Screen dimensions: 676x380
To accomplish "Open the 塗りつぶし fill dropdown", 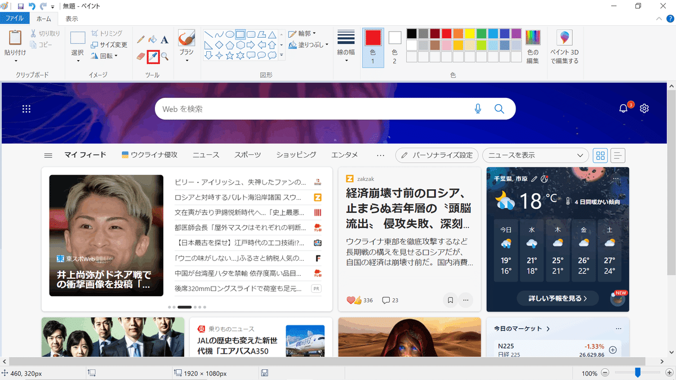I will [x=308, y=44].
